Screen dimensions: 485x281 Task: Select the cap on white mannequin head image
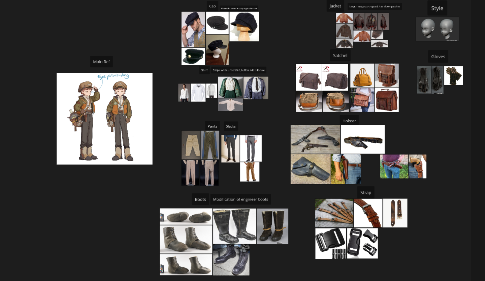coord(217,50)
